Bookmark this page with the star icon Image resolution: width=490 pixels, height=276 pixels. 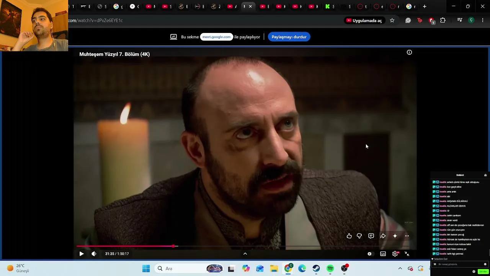[392, 20]
